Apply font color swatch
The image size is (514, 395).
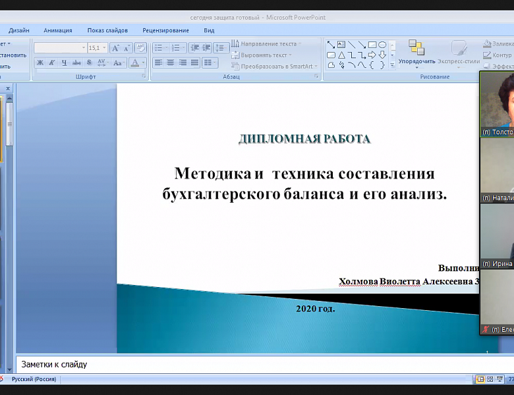(x=134, y=63)
